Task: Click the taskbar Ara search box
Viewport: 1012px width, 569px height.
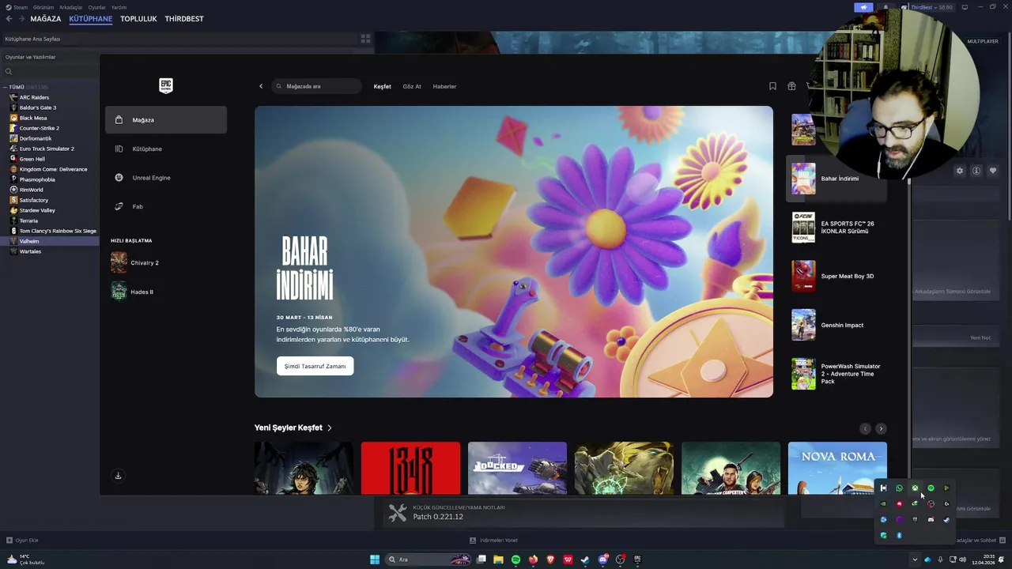Action: click(x=427, y=560)
